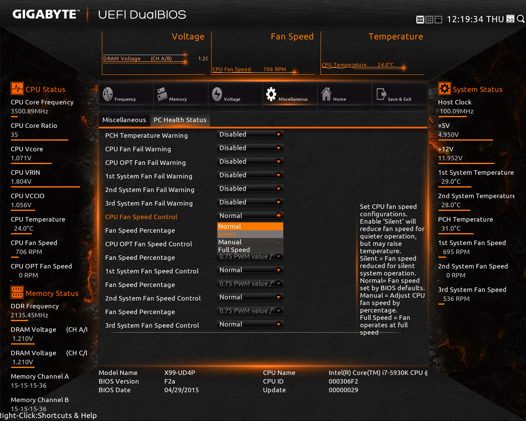
Task: Click the window layout icon in header
Action: (438, 19)
